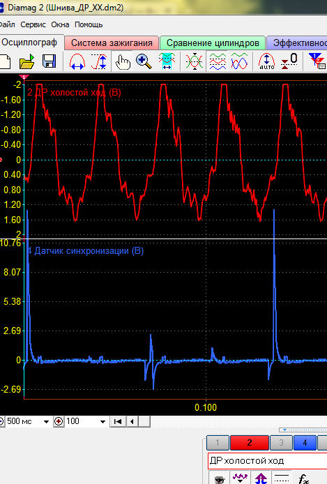The height and width of the screenshot is (484, 327).
Task: Click the cyan range selection tool icon
Action: click(167, 61)
